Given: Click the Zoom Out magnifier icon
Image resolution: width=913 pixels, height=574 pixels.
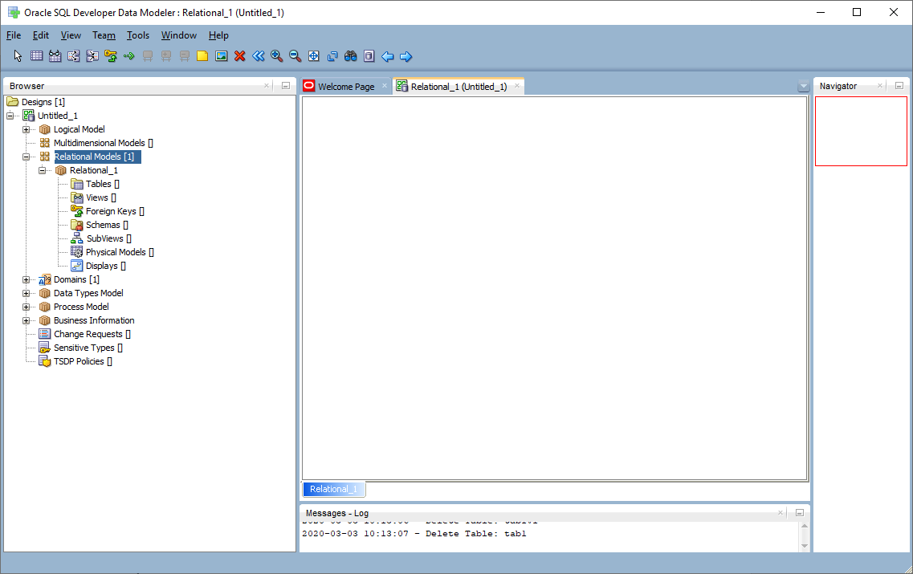Looking at the screenshot, I should click(296, 56).
